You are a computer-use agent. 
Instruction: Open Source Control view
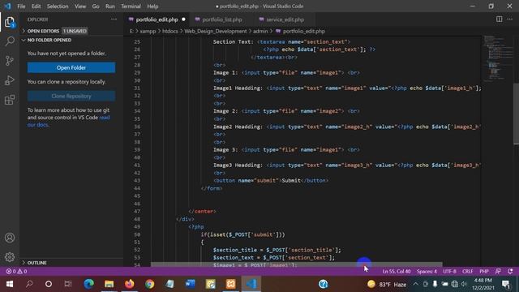[x=10, y=61]
